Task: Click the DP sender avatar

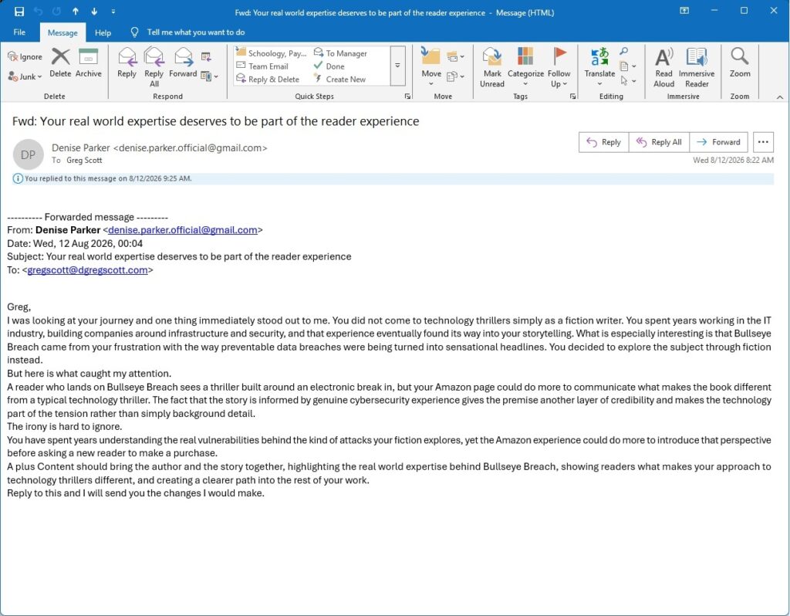Action: pos(29,154)
